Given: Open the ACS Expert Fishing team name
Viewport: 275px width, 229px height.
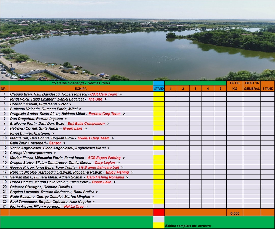Looking at the screenshot, I should [104, 158].
